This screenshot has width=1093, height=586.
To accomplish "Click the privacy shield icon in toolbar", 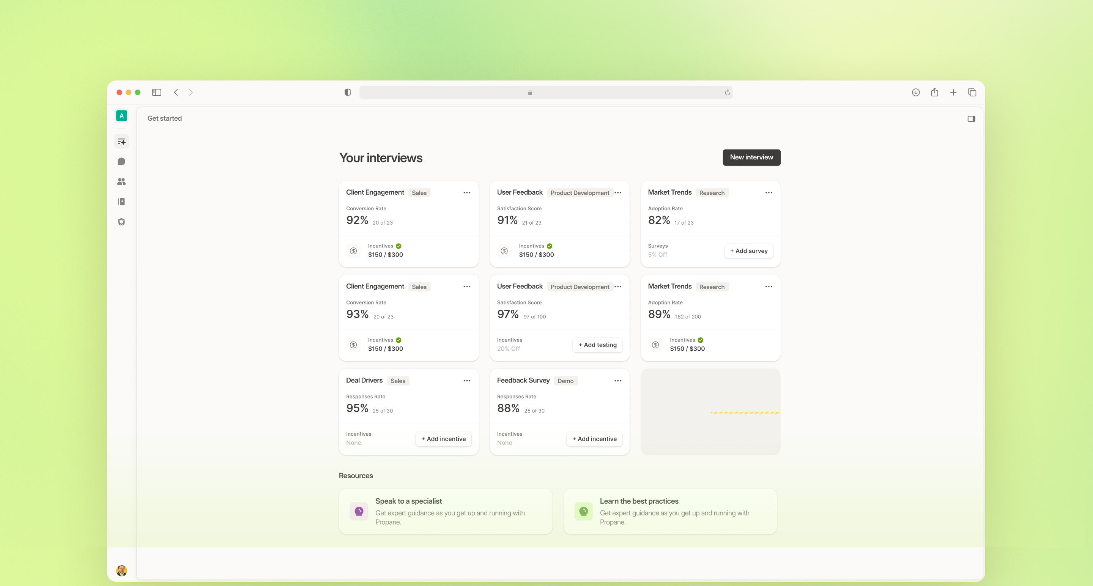I will pos(348,93).
